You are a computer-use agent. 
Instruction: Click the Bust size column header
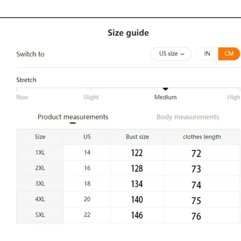[137, 137]
